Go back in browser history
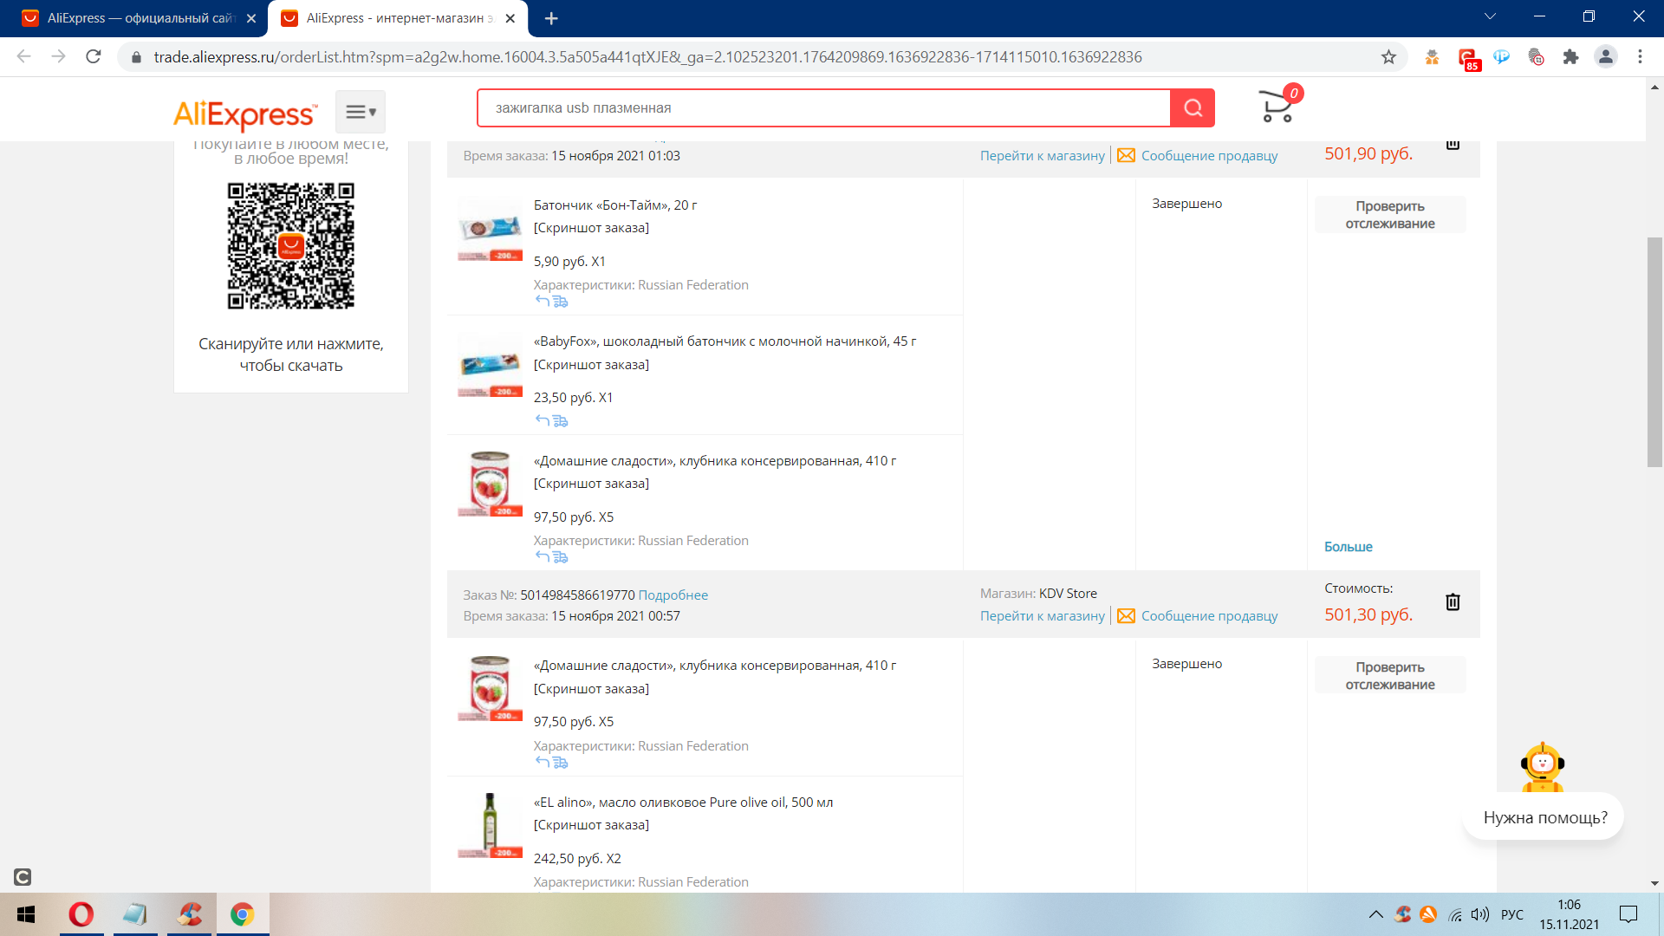The width and height of the screenshot is (1664, 936). coord(24,57)
